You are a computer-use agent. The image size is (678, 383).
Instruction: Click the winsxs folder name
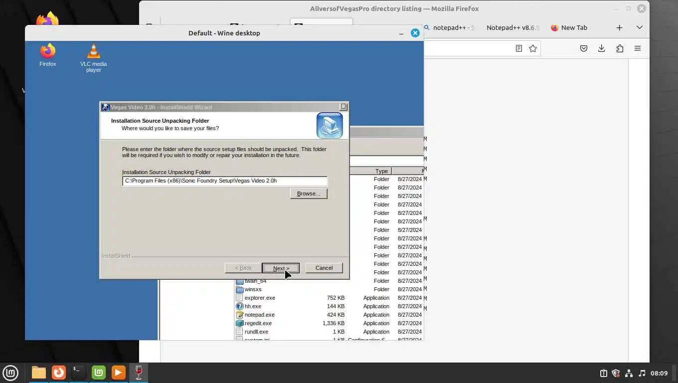253,289
